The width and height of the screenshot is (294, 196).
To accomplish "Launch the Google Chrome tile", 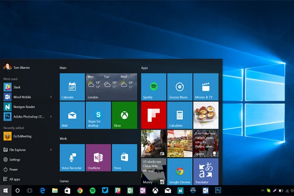I will point(180,171).
